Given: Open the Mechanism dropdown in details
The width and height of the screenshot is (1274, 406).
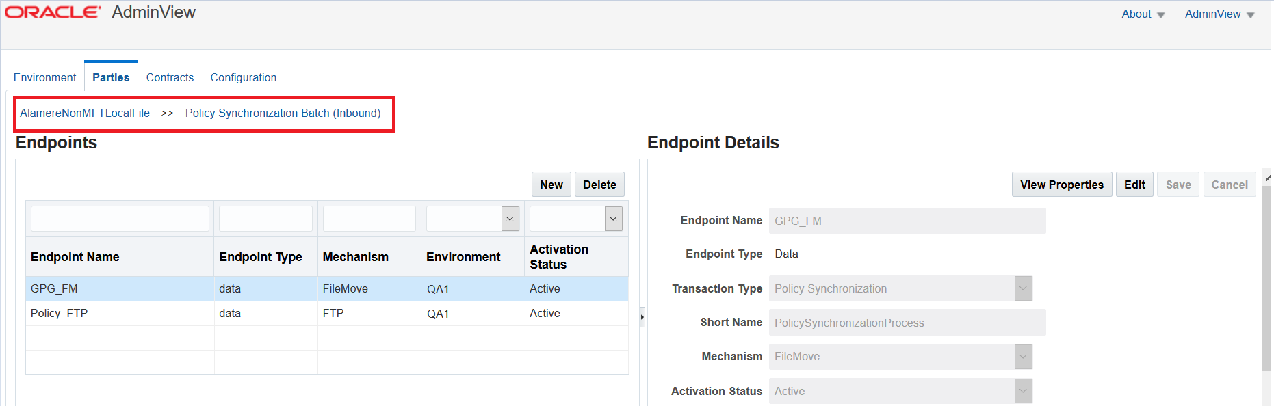Looking at the screenshot, I should (x=1023, y=356).
